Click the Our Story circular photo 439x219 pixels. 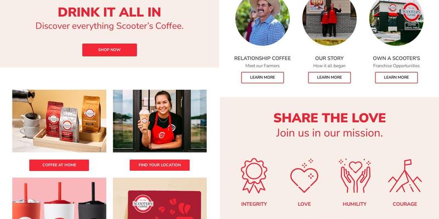point(330,20)
